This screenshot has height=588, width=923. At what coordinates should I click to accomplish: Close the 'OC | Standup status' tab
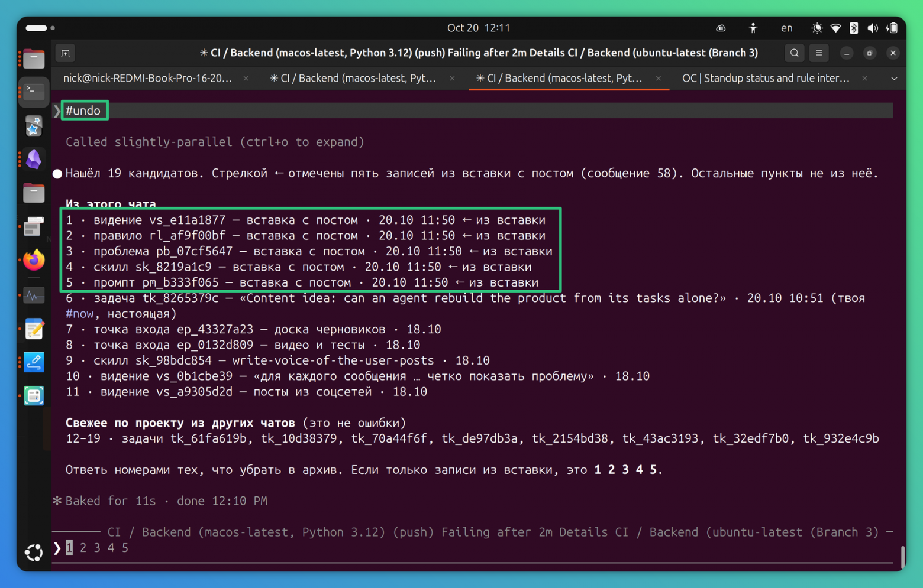pos(864,79)
